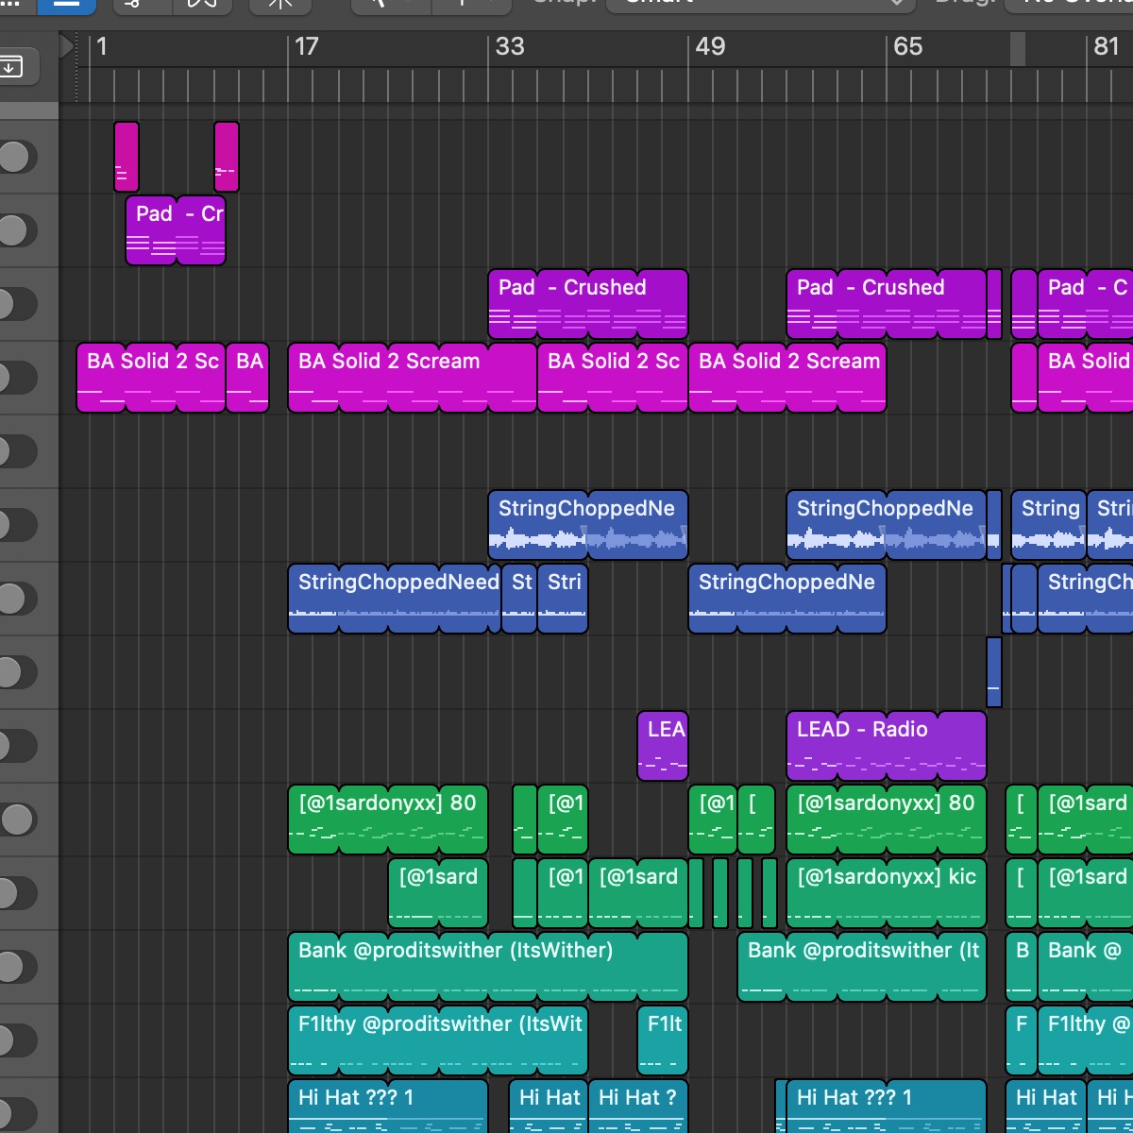Select the long Bank @proditswither (ItsWither) region

tap(488, 967)
